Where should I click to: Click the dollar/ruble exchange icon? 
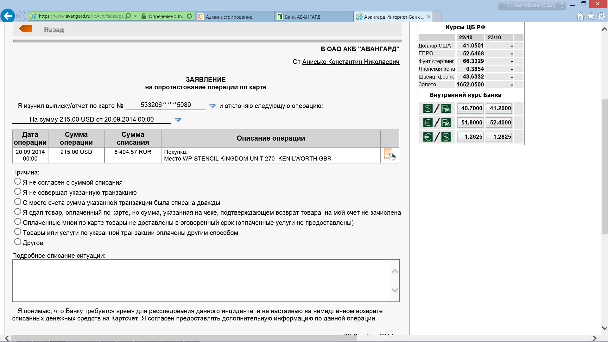pos(437,108)
